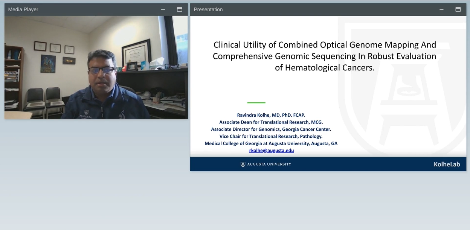Image resolution: width=470 pixels, height=230 pixels.
Task: Click the KolheLab text in slide footer
Action: 447,164
